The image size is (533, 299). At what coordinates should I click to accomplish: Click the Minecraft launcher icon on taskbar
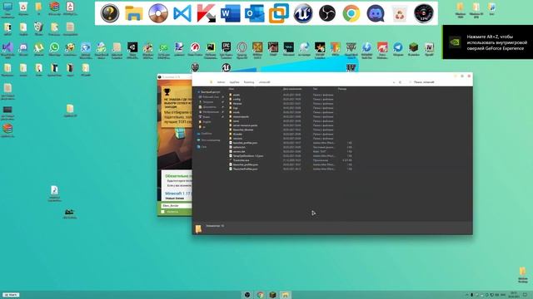coord(272,295)
